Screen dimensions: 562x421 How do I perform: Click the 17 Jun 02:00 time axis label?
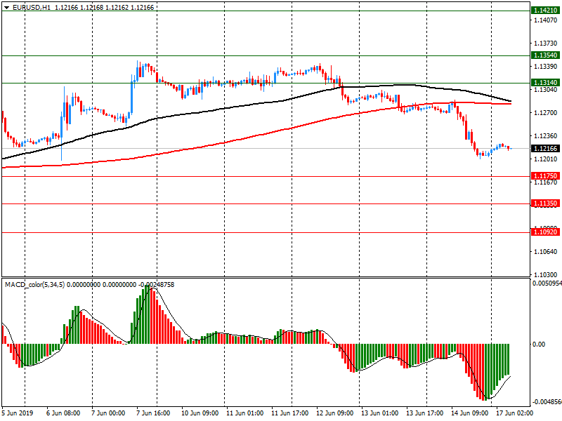pos(515,413)
